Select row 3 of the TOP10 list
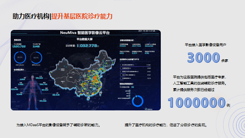This screenshot has width=245, height=138. tap(135, 72)
